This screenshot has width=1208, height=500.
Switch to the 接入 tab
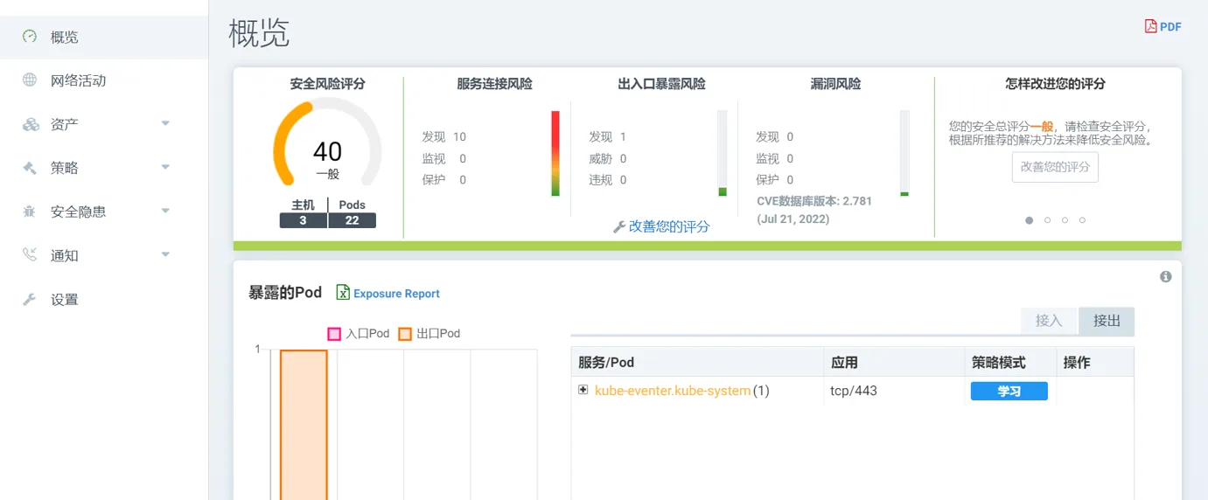[1049, 321]
